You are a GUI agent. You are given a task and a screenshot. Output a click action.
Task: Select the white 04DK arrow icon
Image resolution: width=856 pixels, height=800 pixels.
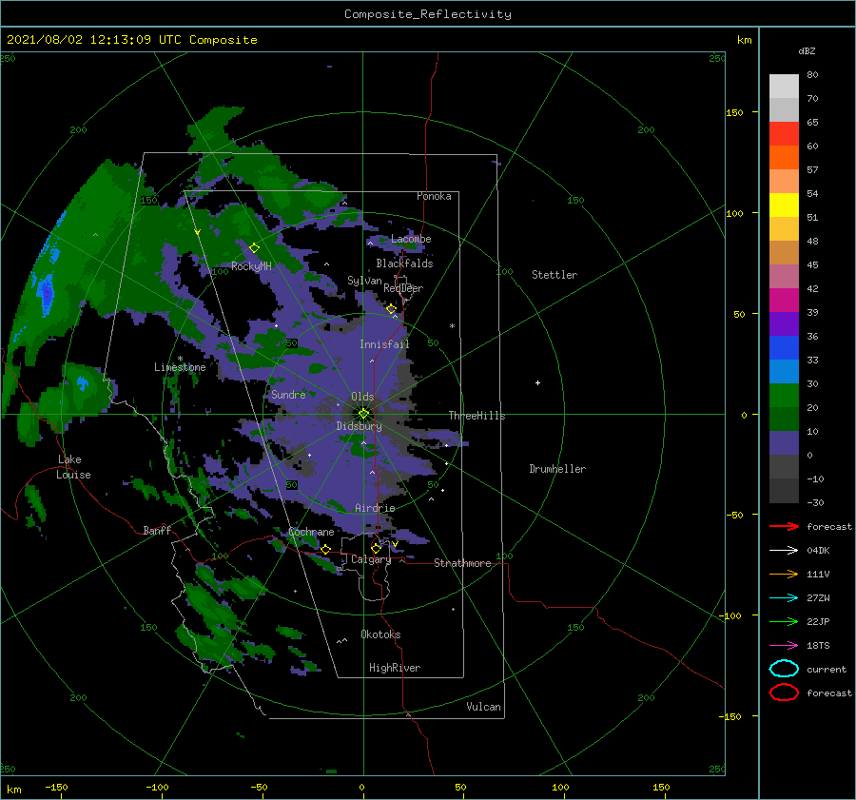point(784,550)
